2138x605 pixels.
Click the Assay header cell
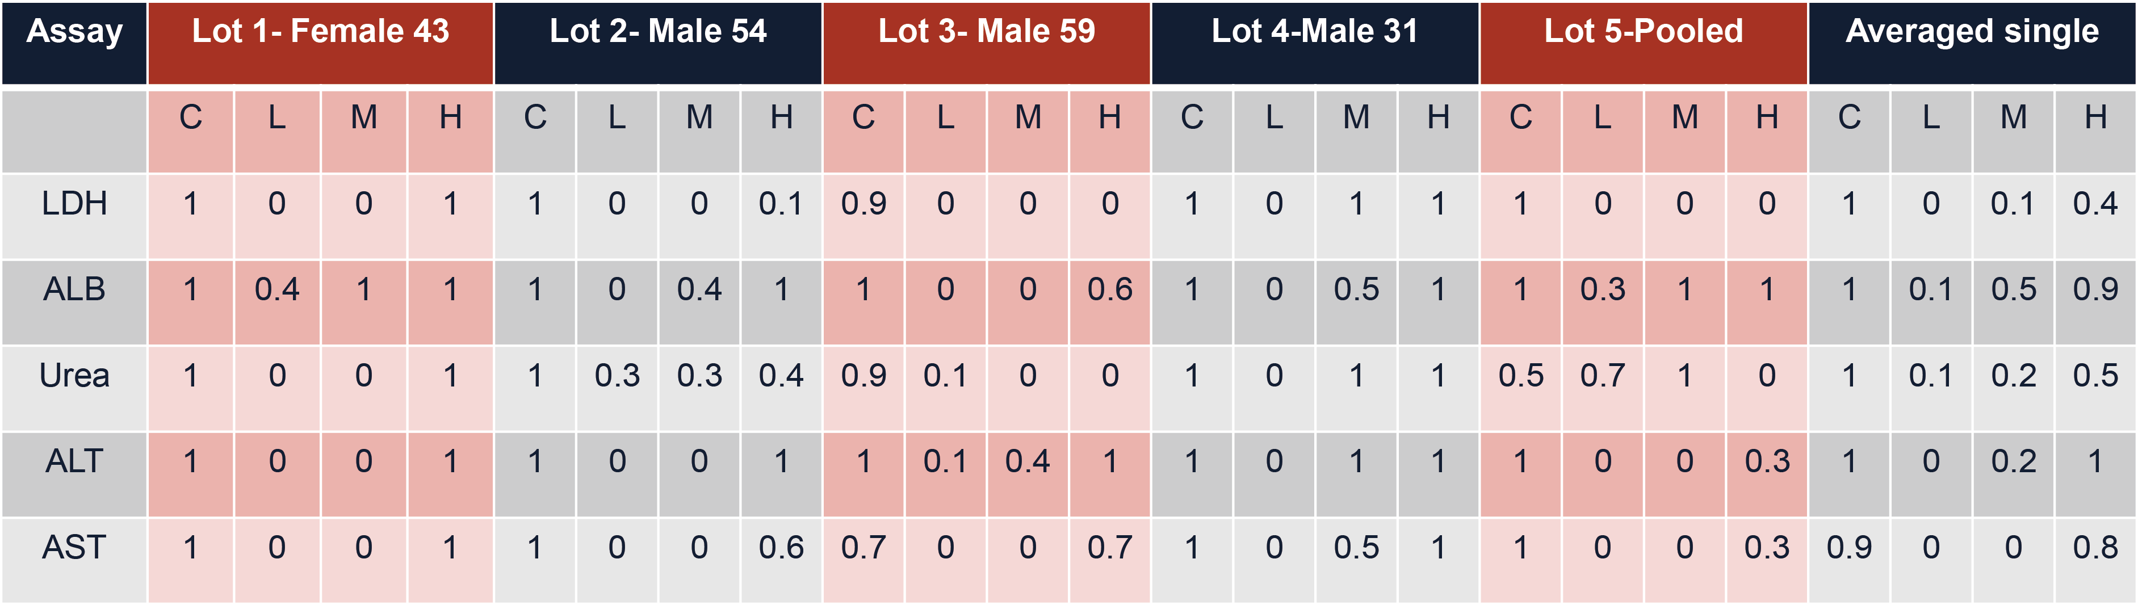[x=75, y=33]
